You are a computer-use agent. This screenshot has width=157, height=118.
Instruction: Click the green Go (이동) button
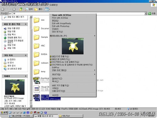[152, 14]
